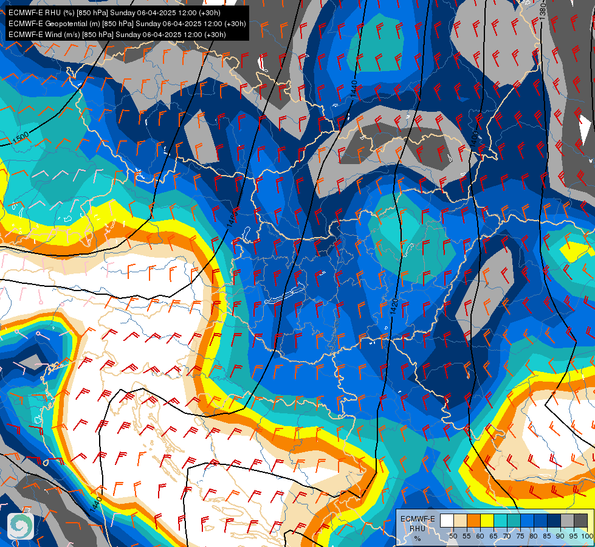Click the ECMWF-E RHU (%) header line
Screen dimensions: 595x547
[x=114, y=13]
